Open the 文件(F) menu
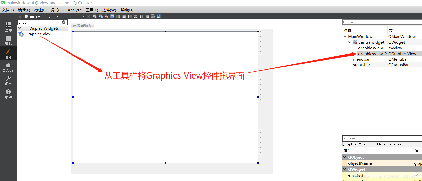The width and height of the screenshot is (422, 181). pyautogui.click(x=8, y=10)
